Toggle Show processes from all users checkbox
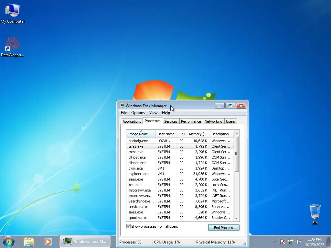The height and width of the screenshot is (248, 331). (128, 226)
